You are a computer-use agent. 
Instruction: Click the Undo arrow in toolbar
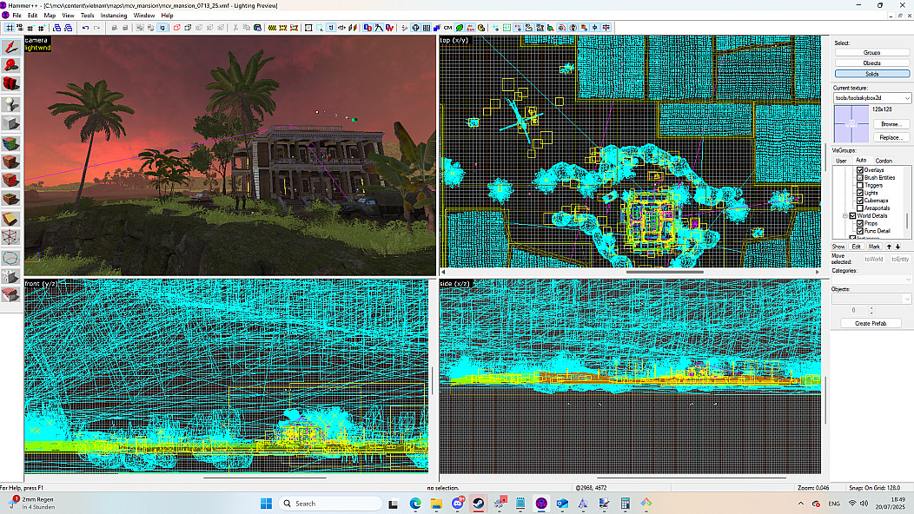[85, 28]
